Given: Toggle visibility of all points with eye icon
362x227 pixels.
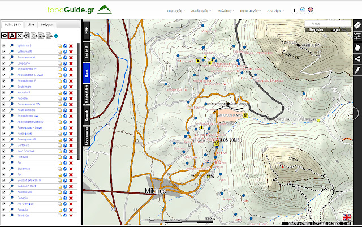Looking at the screenshot, I should [x=5, y=36].
